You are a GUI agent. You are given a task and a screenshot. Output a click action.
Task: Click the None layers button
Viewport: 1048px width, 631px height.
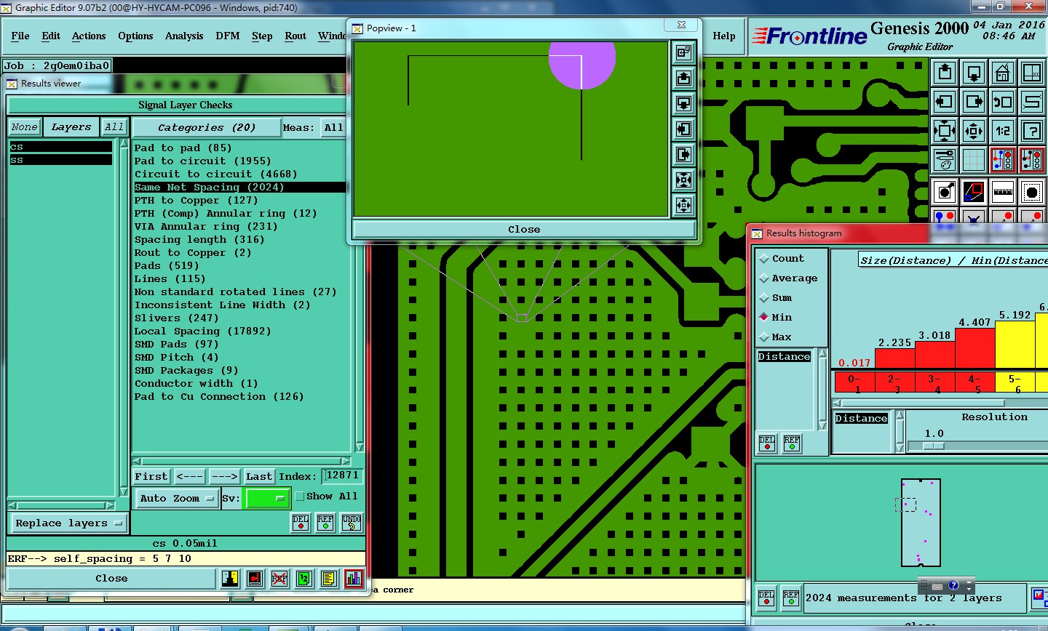click(24, 126)
